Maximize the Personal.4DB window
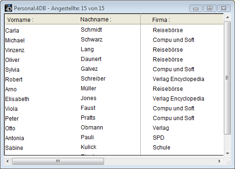 click(210, 8)
